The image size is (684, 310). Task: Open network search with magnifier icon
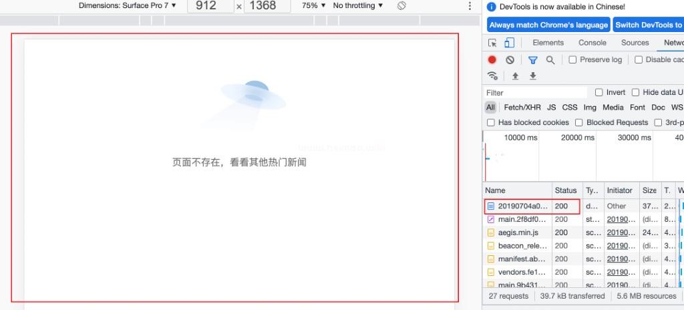point(550,59)
